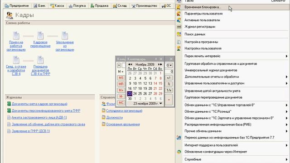290x163 pixels.
Task: Choose Журнал регистрации menu item
Action: pos(232,27)
